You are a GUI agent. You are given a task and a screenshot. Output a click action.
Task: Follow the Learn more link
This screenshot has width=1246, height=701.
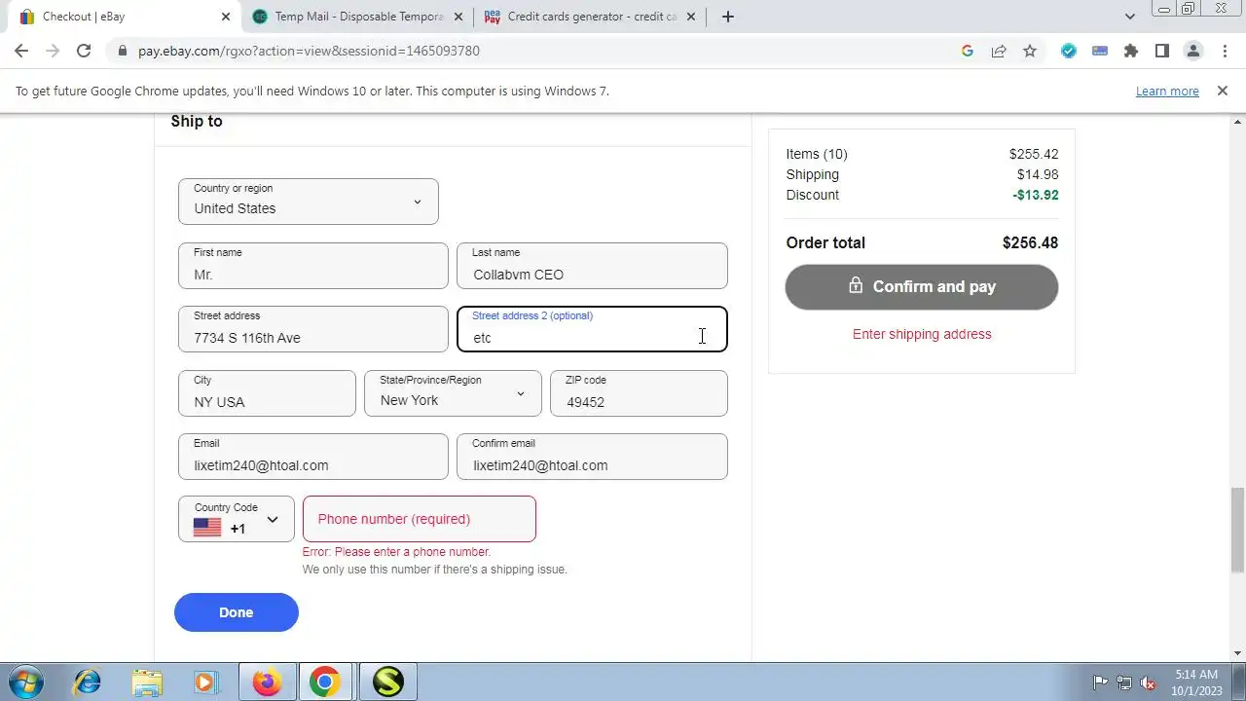(1167, 91)
